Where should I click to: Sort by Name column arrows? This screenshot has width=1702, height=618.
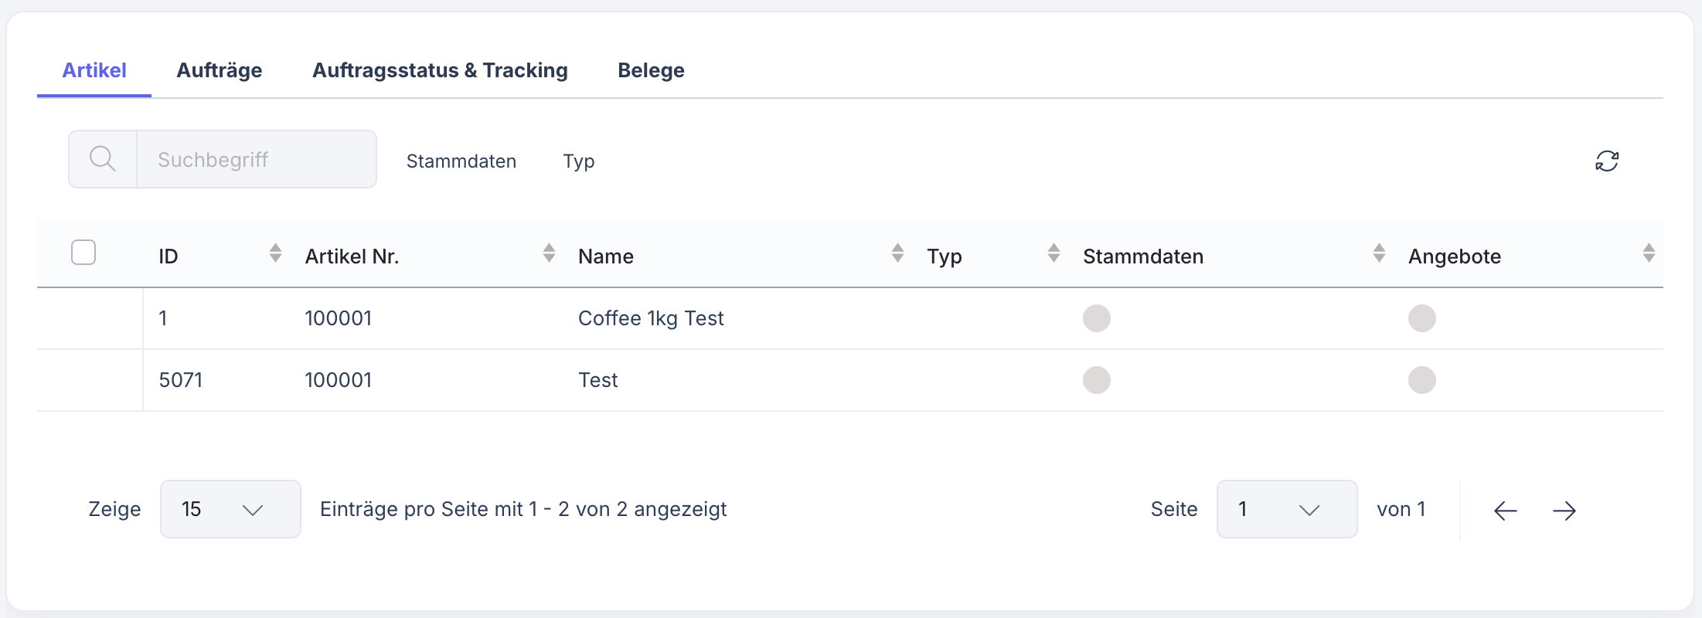[x=897, y=253]
